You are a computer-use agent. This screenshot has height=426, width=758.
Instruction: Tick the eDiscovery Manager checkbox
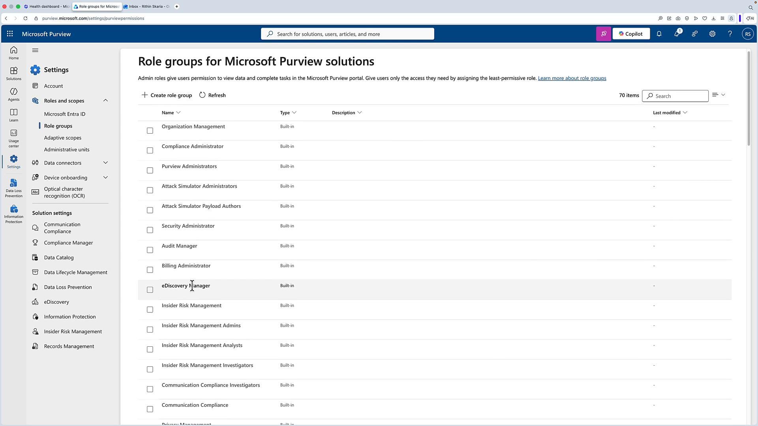[x=150, y=290]
